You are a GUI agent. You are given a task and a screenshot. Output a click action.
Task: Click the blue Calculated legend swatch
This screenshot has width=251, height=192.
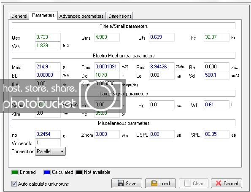(47, 172)
